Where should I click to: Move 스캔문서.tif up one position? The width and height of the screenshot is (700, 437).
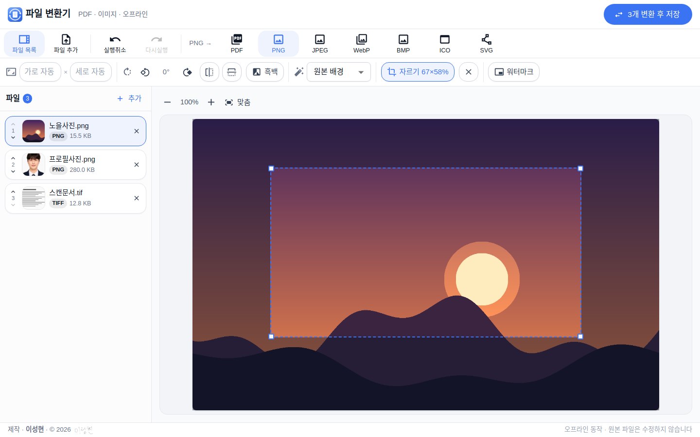[13, 192]
